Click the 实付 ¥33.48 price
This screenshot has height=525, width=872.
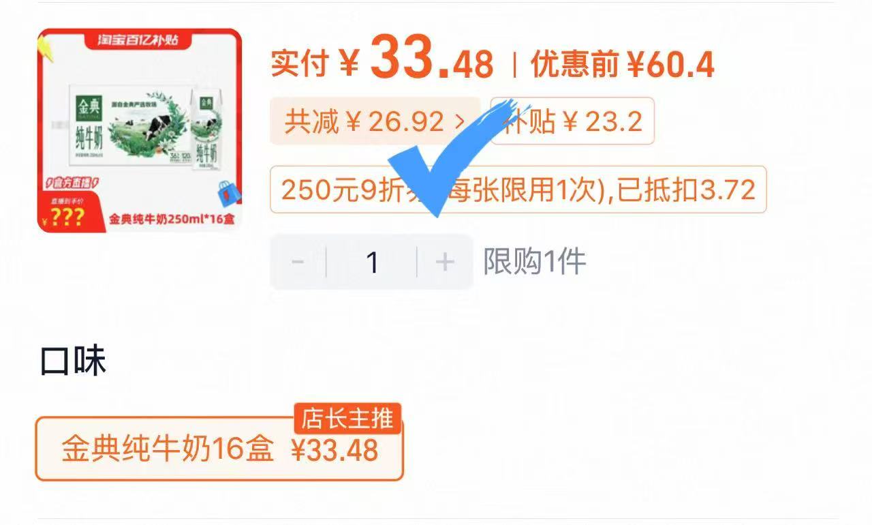(x=382, y=63)
